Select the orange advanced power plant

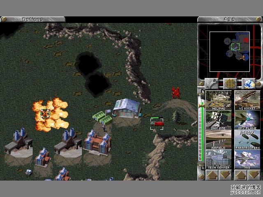[x=98, y=142]
